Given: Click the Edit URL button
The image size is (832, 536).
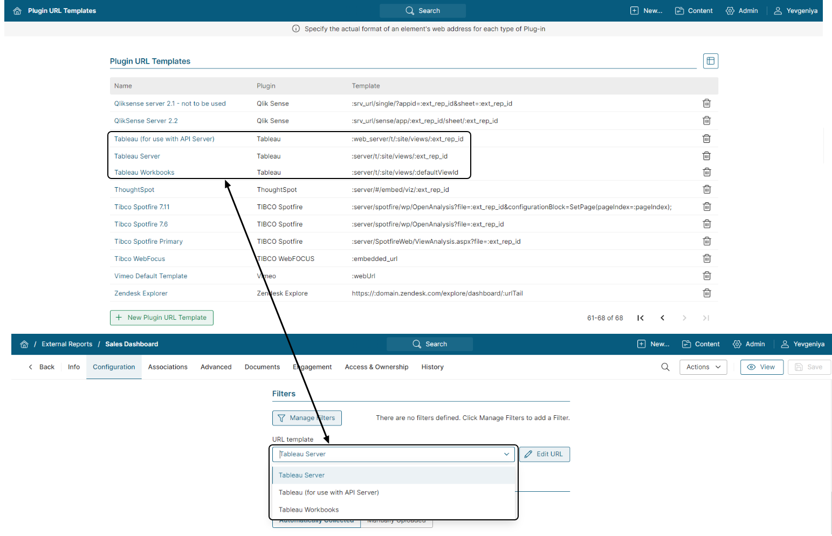Looking at the screenshot, I should (544, 454).
